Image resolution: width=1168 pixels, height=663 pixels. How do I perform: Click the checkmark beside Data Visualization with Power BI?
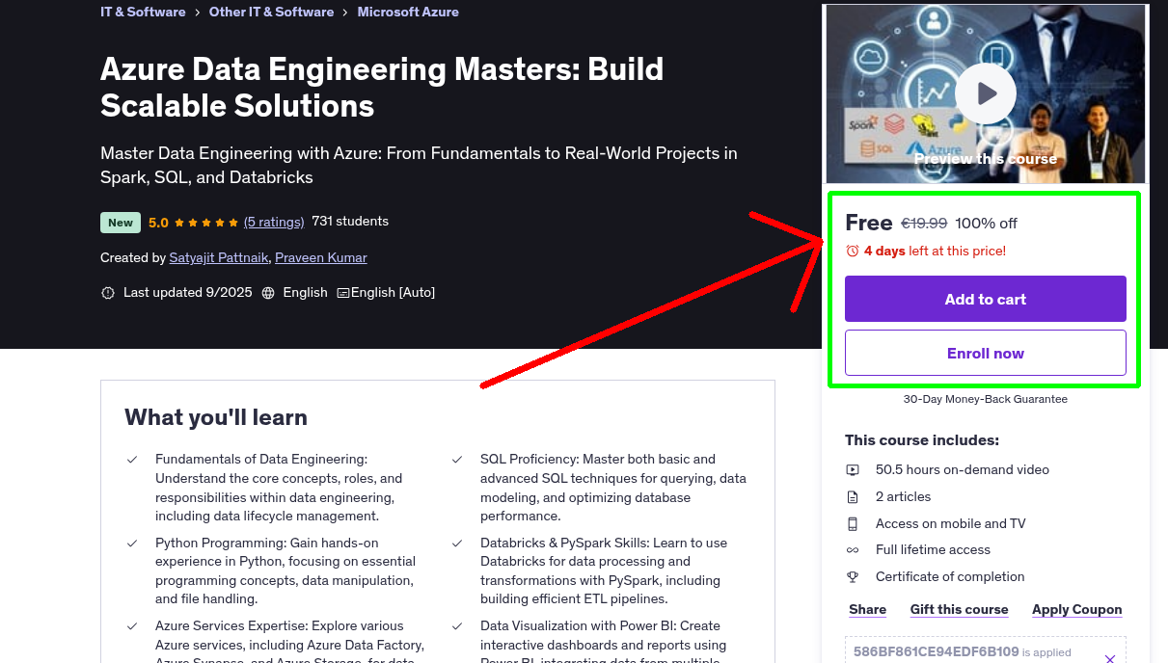tap(457, 626)
